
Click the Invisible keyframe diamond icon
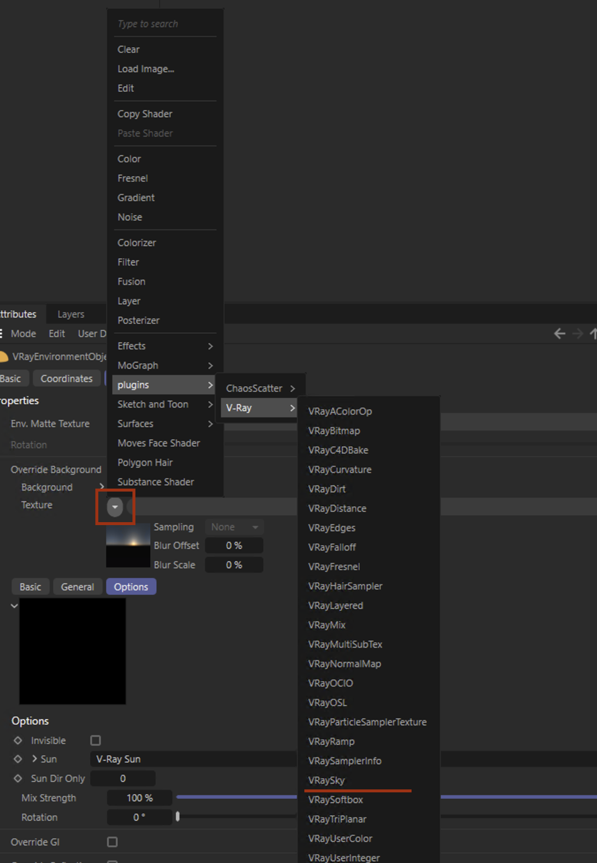pyautogui.click(x=18, y=741)
